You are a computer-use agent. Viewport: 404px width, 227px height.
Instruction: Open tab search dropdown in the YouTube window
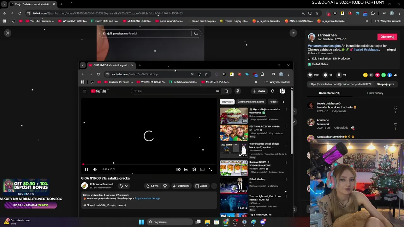(x=82, y=65)
